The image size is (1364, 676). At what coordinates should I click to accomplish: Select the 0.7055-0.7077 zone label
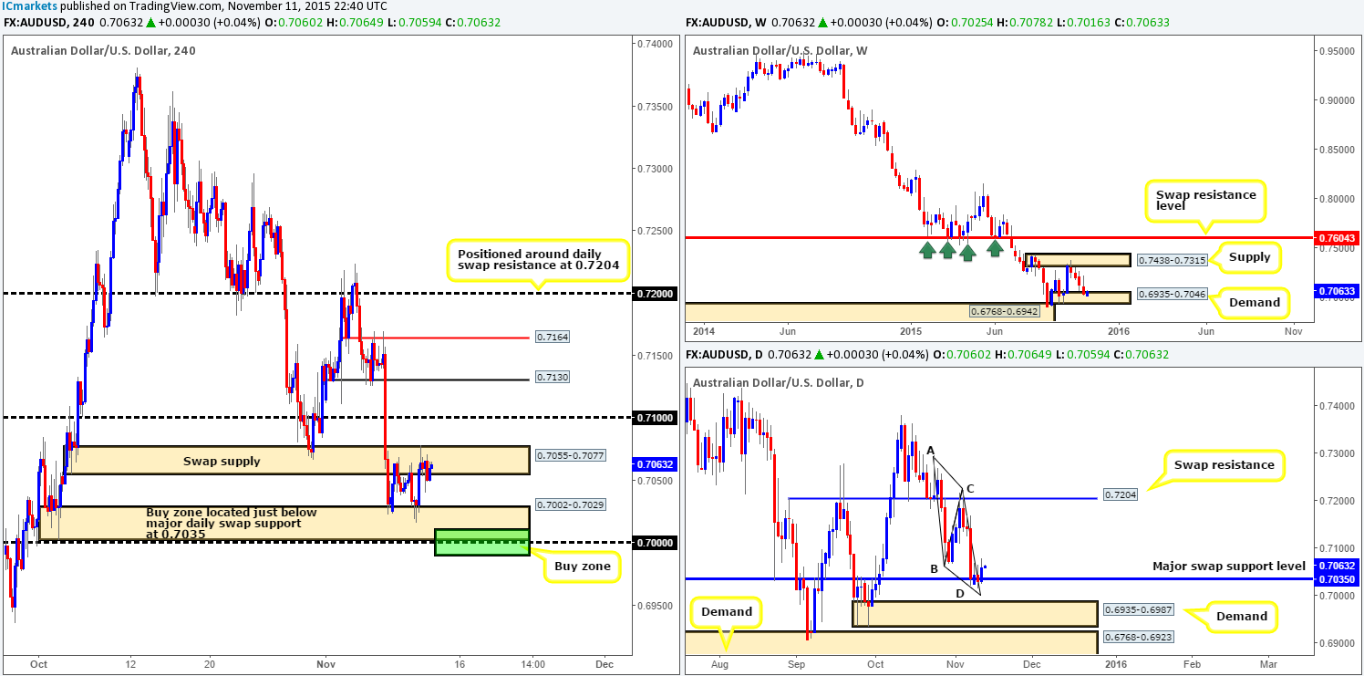pyautogui.click(x=570, y=455)
